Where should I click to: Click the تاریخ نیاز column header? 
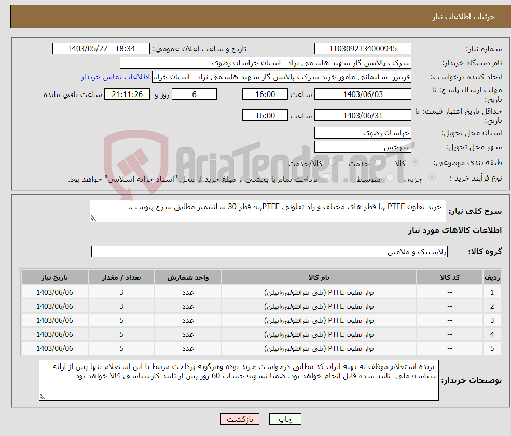click(55, 278)
